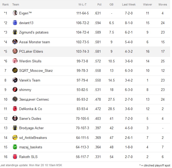
Task: Click mazaj_baskets green jersey icon
Action: 15,147
